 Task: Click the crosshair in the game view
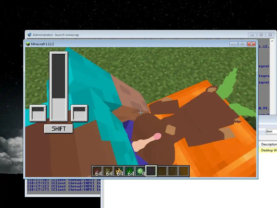141,112
